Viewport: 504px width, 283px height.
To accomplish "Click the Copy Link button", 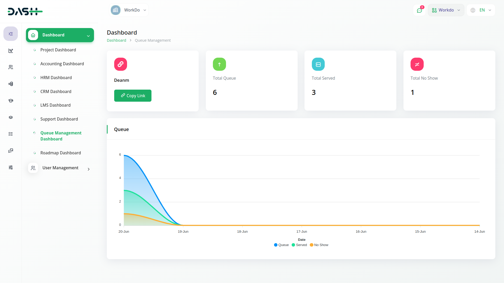I will point(133,96).
